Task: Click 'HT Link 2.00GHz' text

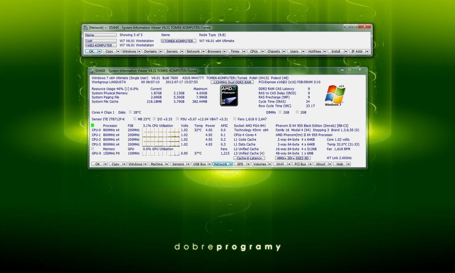Action: [339, 158]
